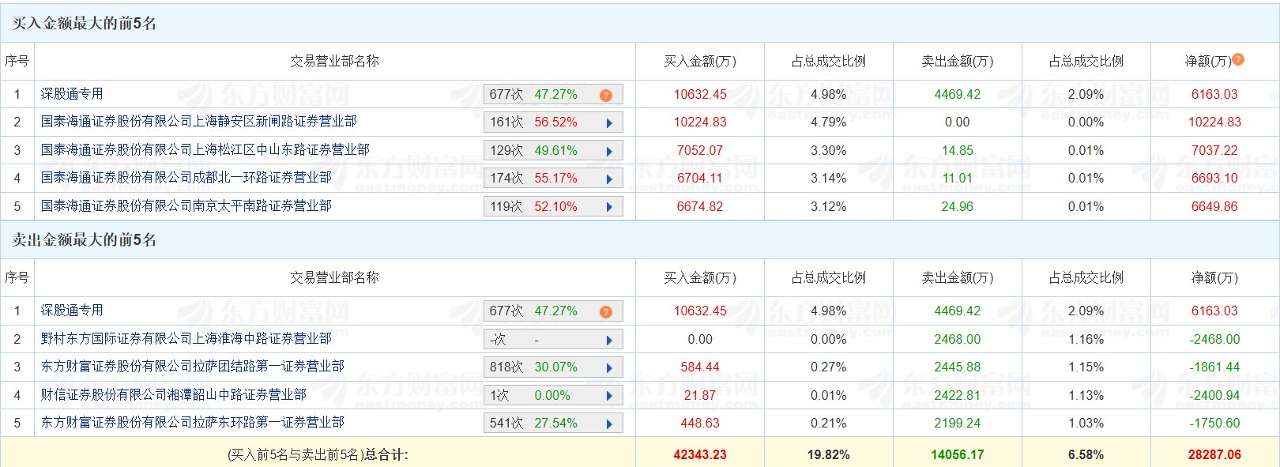
Task: Click net amount -1750.60
Action: click(1215, 423)
